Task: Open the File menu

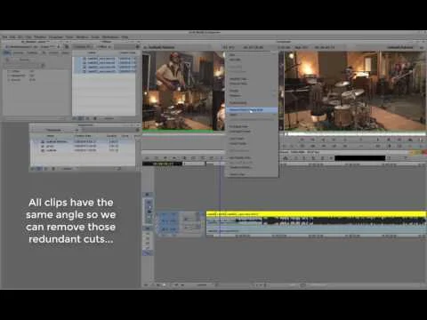Action: (x=5, y=37)
